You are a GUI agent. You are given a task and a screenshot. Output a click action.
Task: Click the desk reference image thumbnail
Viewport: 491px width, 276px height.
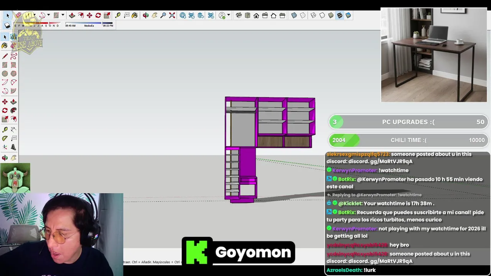434,55
